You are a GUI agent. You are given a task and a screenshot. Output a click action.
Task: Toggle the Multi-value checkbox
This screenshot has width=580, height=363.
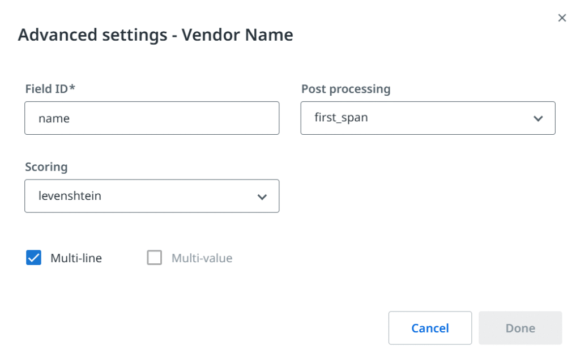coord(153,258)
